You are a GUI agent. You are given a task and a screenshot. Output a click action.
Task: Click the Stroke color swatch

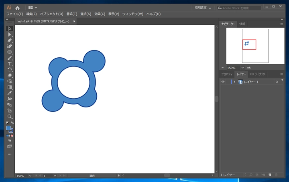pos(11,131)
